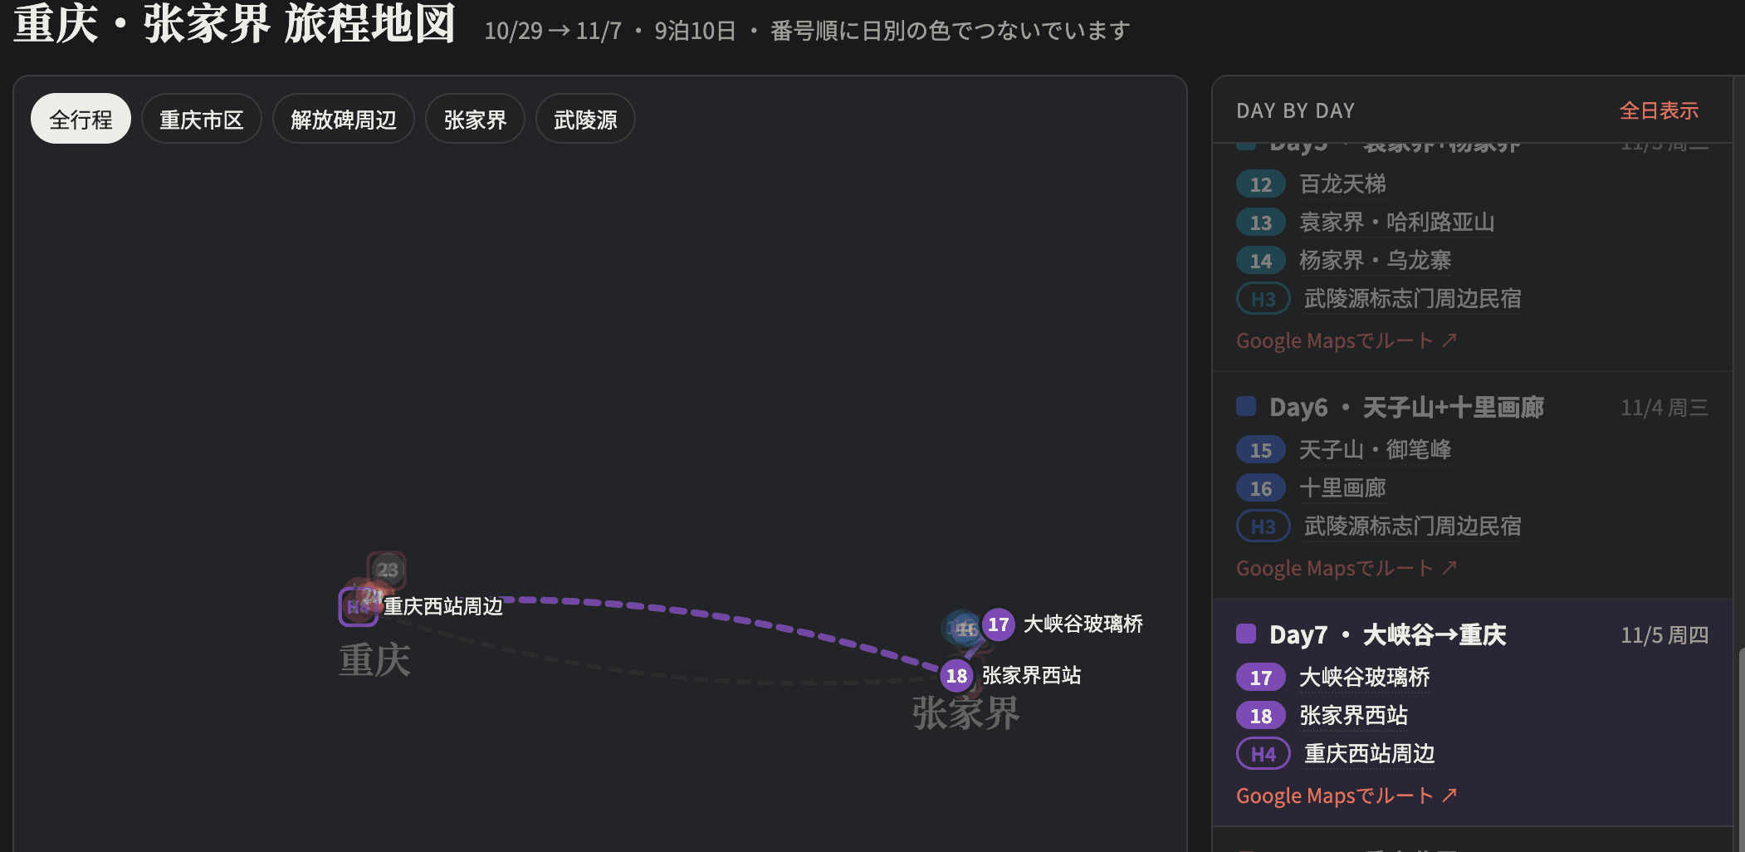Click the H3 badge under Day6

[1263, 526]
